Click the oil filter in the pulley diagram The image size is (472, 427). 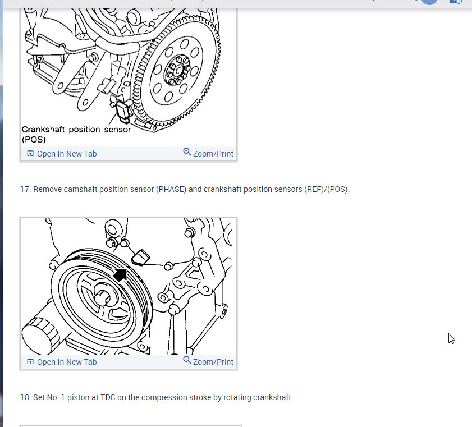(x=40, y=336)
